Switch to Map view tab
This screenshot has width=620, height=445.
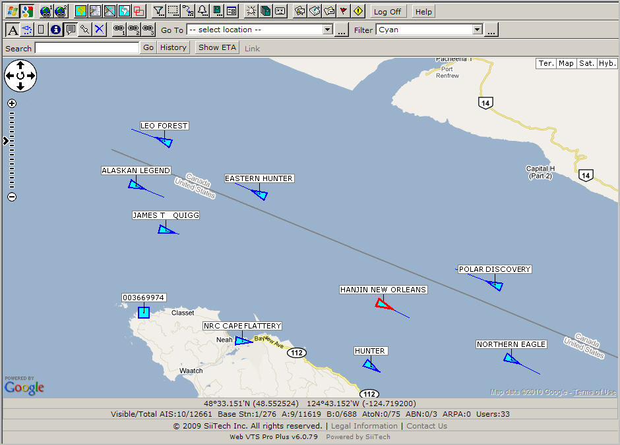[566, 63]
